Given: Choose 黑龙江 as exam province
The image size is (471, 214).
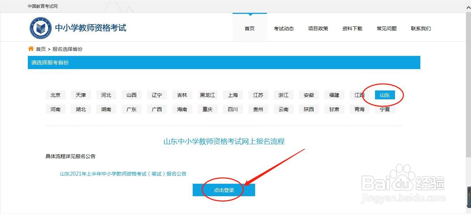Looking at the screenshot, I should click(207, 95).
